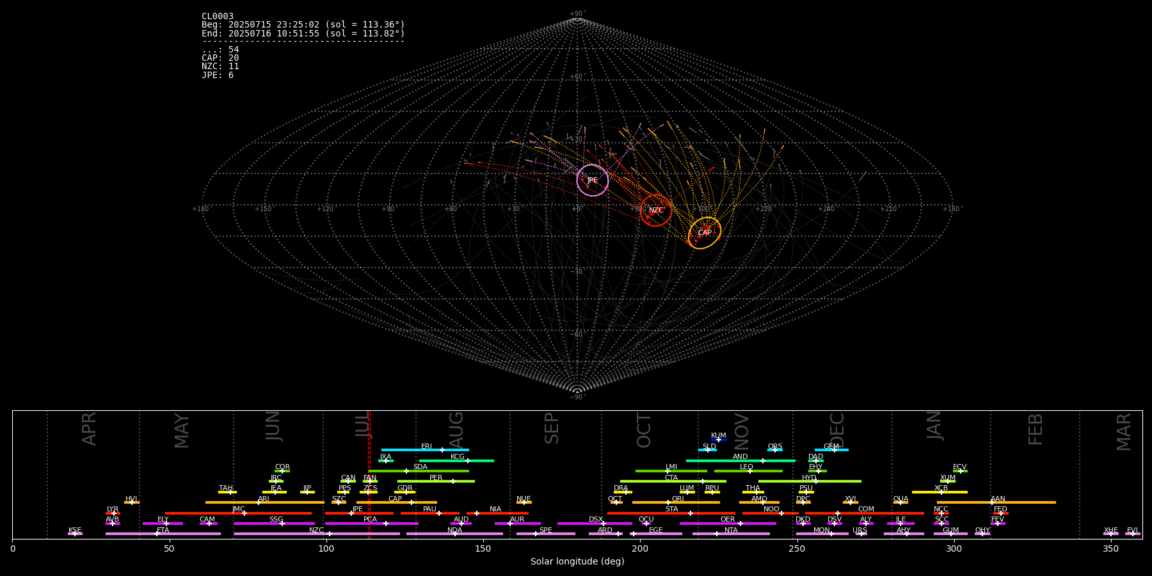This screenshot has height=576, width=1152.
Task: Click the 'CAP: 20' legend entry
Action: tap(220, 58)
